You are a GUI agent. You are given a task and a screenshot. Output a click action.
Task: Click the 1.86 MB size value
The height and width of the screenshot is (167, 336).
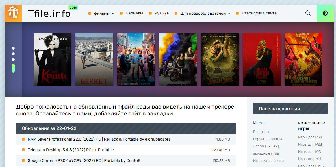[223, 139]
